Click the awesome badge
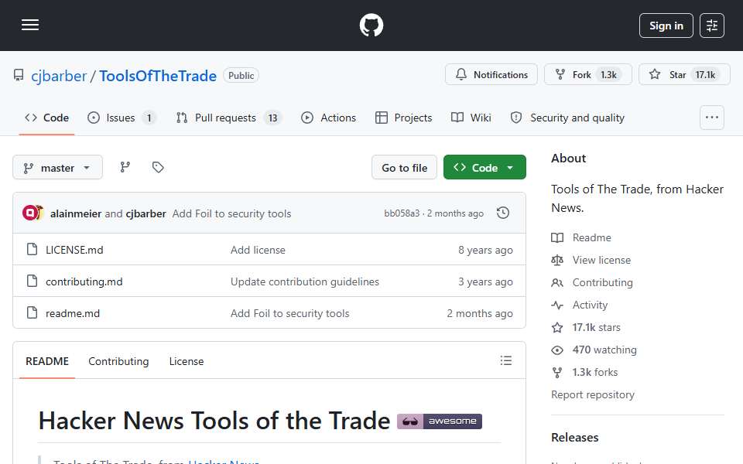This screenshot has width=743, height=464. 440,421
